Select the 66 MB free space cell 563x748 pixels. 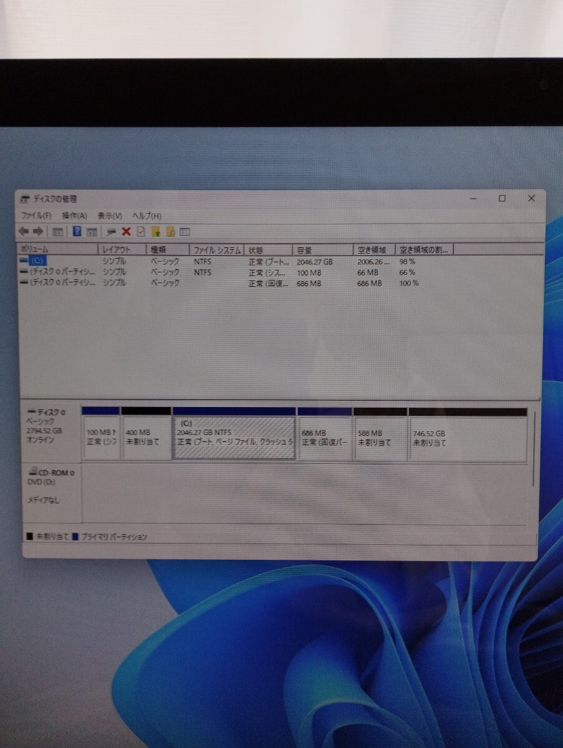coord(368,272)
